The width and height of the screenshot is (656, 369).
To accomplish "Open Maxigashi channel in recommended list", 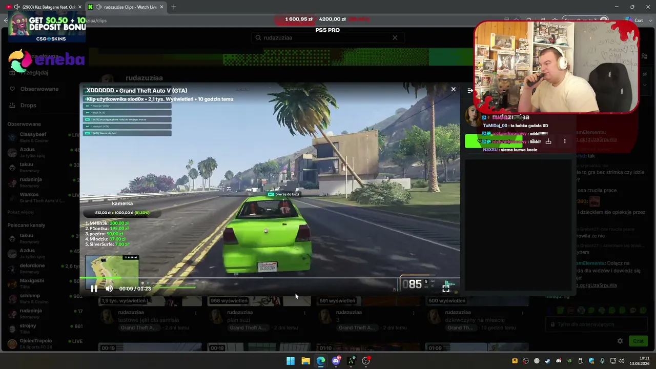I will [x=44, y=283].
